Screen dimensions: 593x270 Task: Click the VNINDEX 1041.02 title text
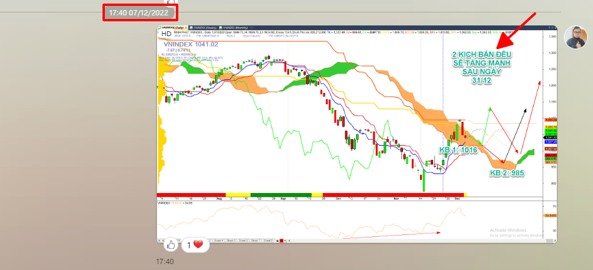click(x=191, y=44)
